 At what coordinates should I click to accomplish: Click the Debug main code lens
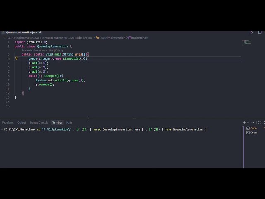[41, 51]
